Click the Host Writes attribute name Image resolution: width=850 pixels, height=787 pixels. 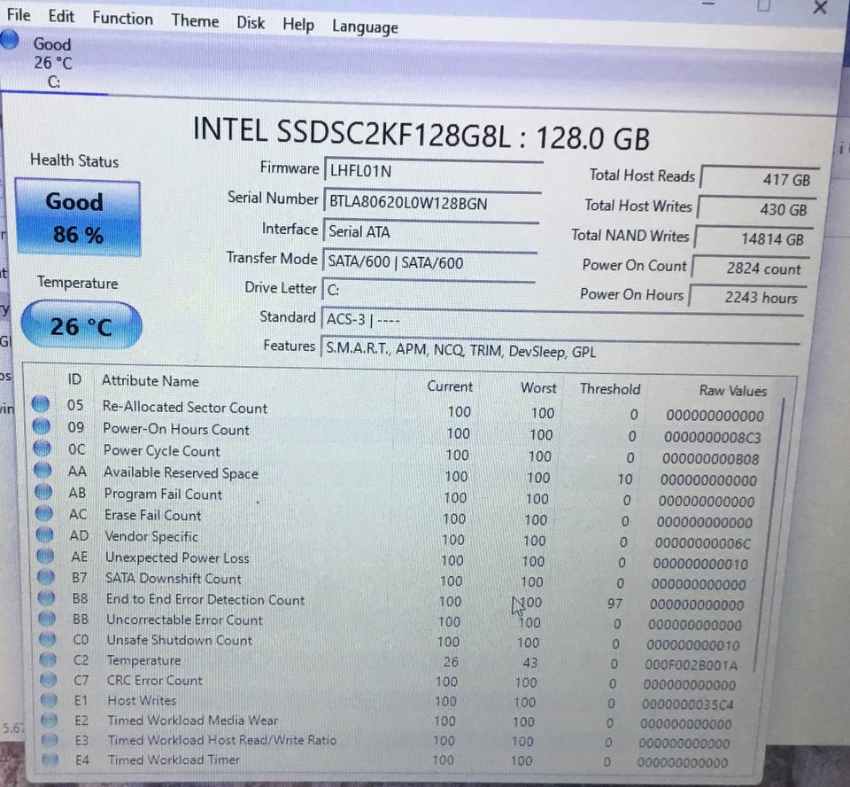click(x=142, y=700)
